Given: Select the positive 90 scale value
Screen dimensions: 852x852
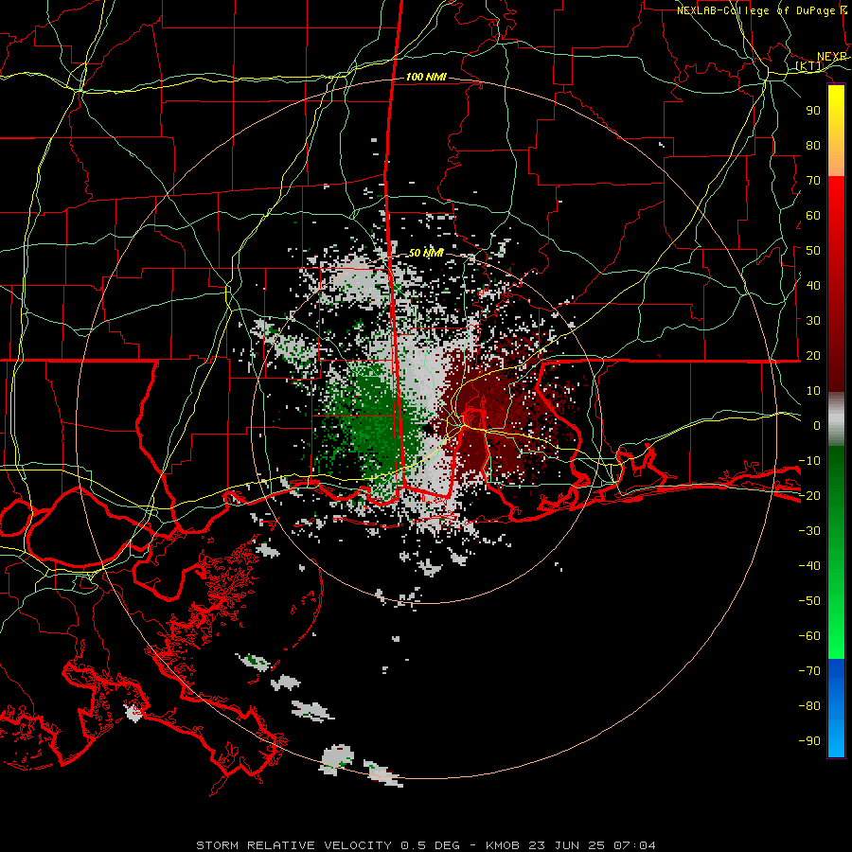Looking at the screenshot, I should click(x=813, y=111).
